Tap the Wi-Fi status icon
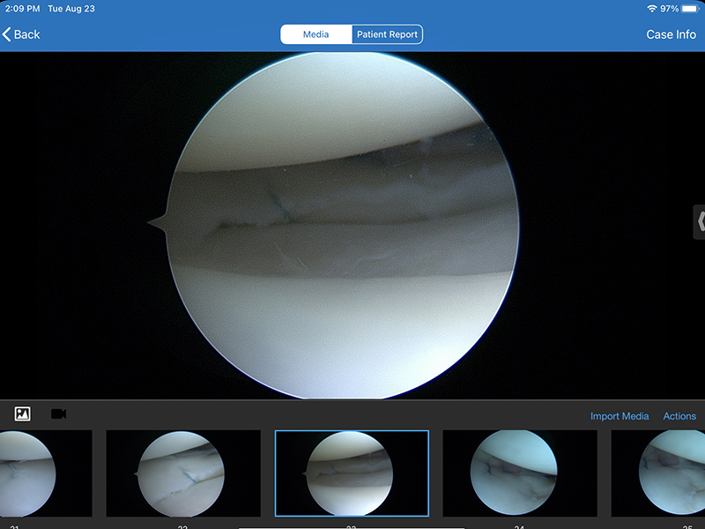The image size is (705, 529). click(651, 9)
